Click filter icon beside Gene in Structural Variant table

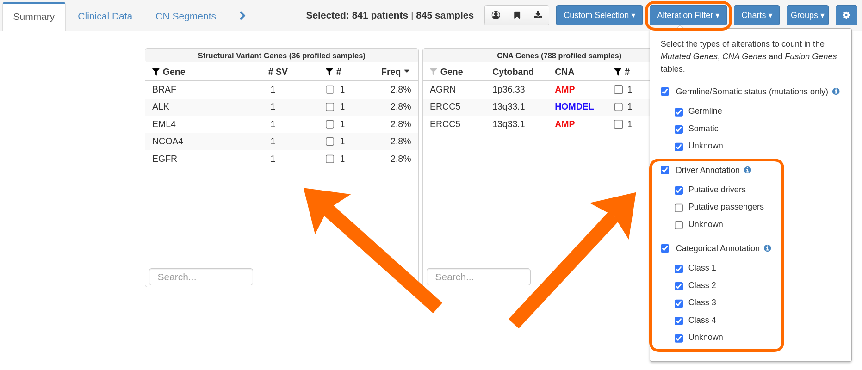(x=156, y=72)
